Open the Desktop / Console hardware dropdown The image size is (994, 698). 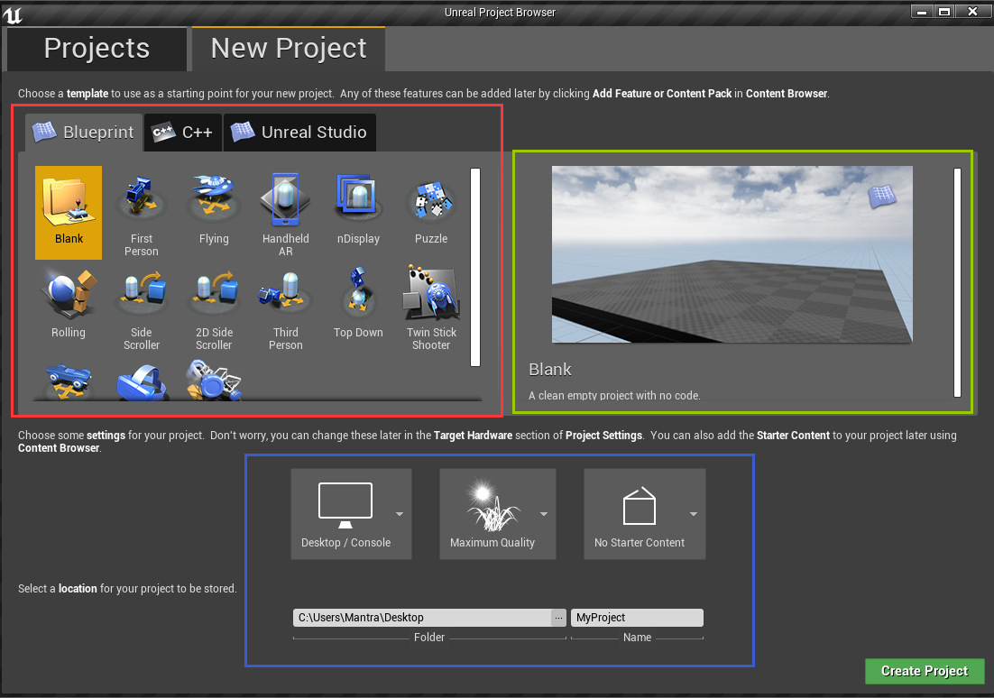(351, 514)
